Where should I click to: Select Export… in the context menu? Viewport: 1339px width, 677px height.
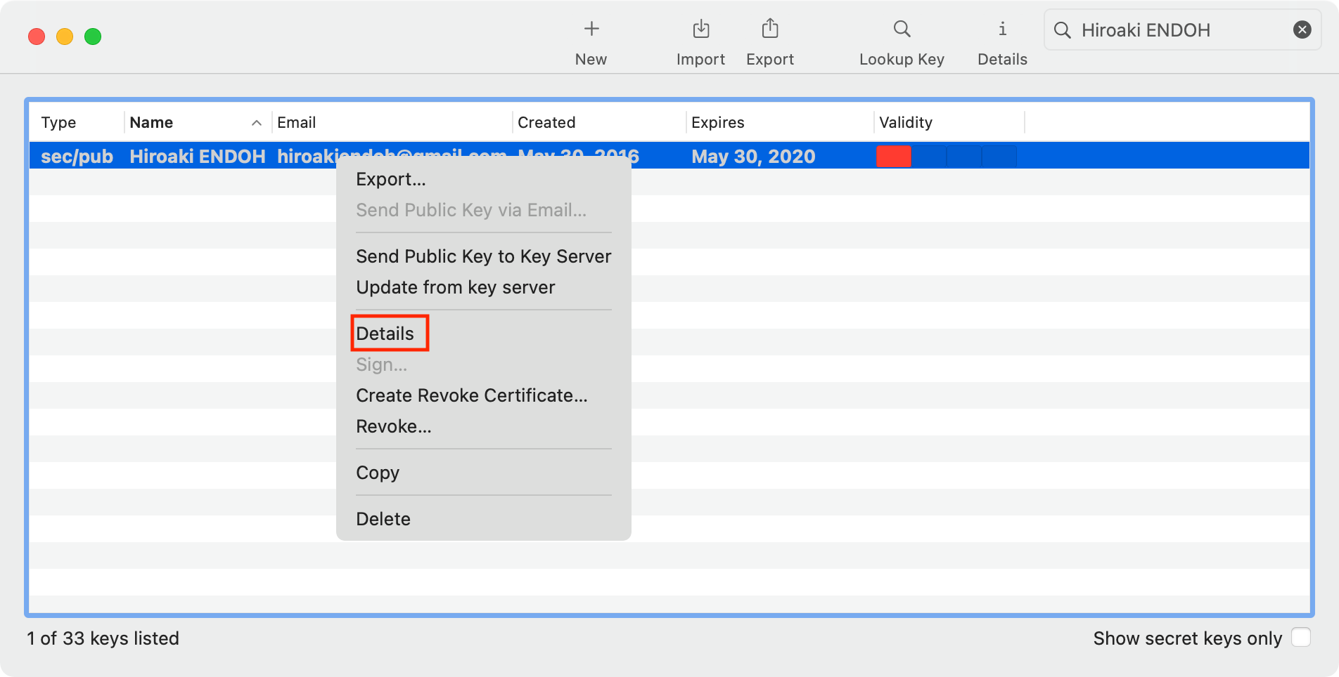(x=390, y=179)
